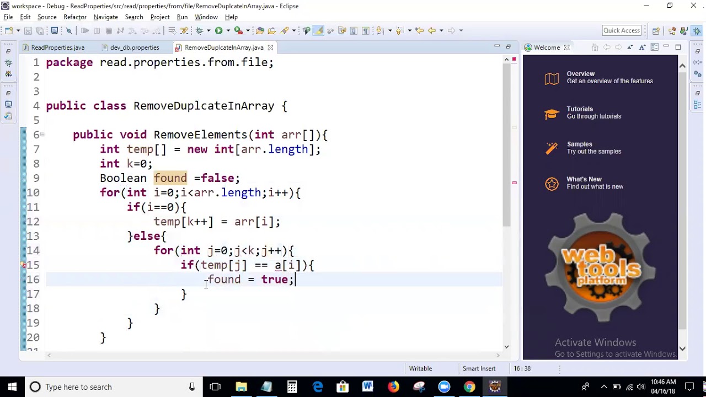This screenshot has width=706, height=397.
Task: Click the Save All toolbar icon
Action: pos(40,30)
